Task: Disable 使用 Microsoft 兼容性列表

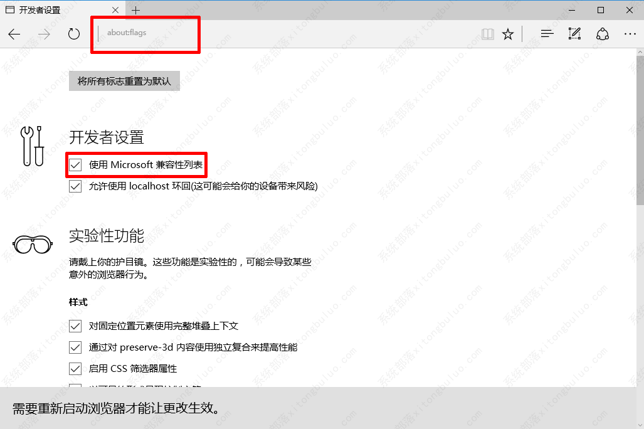Action: [x=75, y=164]
